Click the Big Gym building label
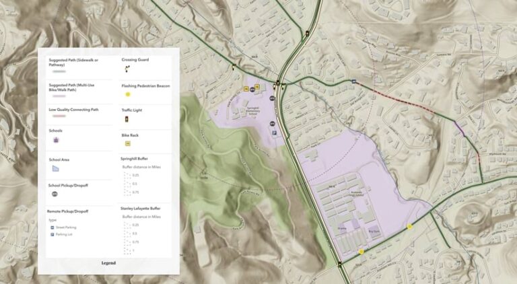The image size is (517, 284). point(374,232)
